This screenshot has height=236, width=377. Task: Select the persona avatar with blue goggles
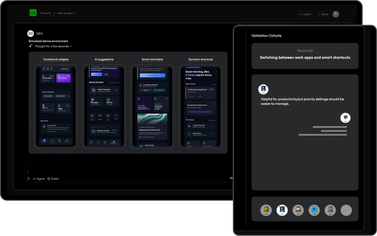330,210
